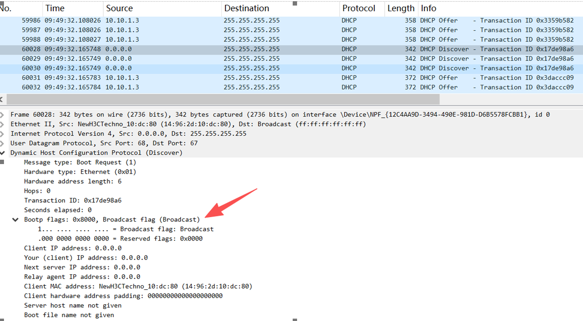The image size is (583, 321).
Task: Select the Broadcast flag: Broadcast line
Action: [125, 229]
